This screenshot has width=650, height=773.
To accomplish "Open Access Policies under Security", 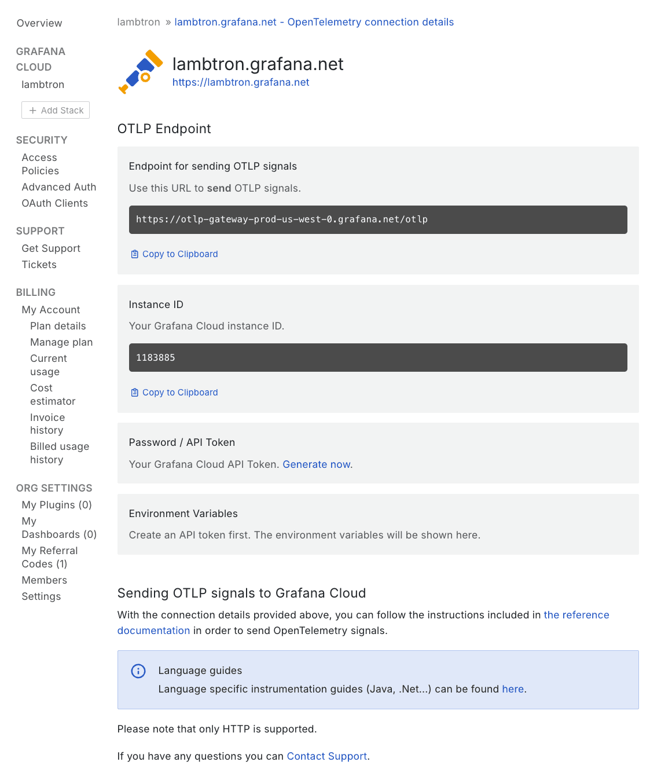I will 39,164.
